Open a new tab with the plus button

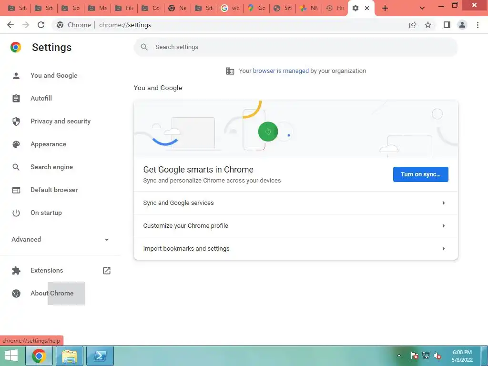[385, 8]
